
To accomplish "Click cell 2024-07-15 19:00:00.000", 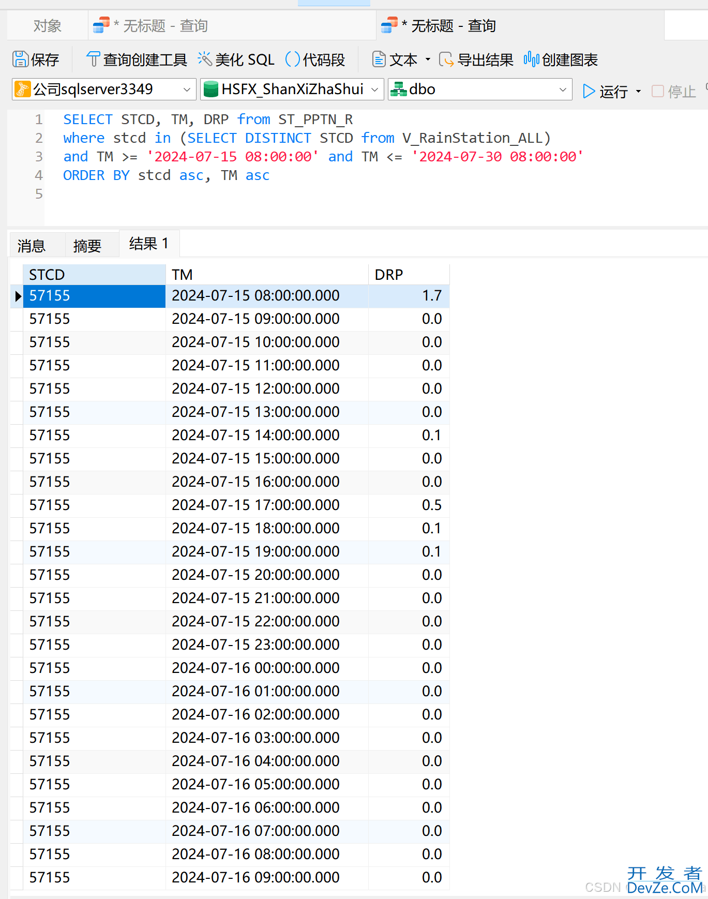I will 267,552.
